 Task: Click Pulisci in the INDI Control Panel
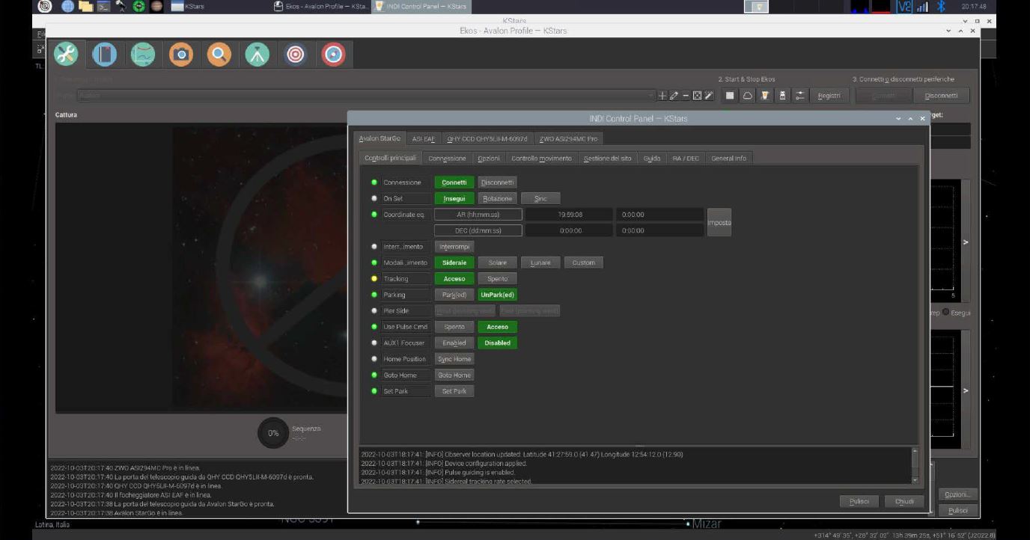859,501
